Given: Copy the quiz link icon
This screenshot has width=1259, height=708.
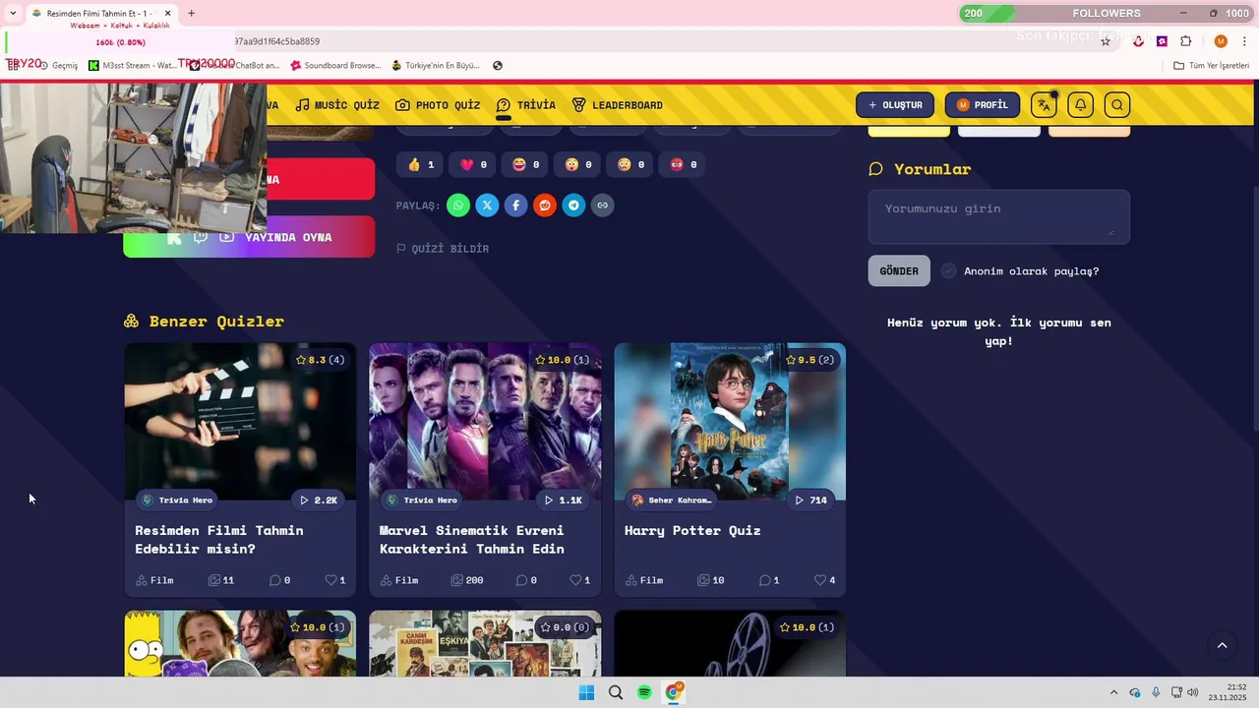Looking at the screenshot, I should coord(603,206).
